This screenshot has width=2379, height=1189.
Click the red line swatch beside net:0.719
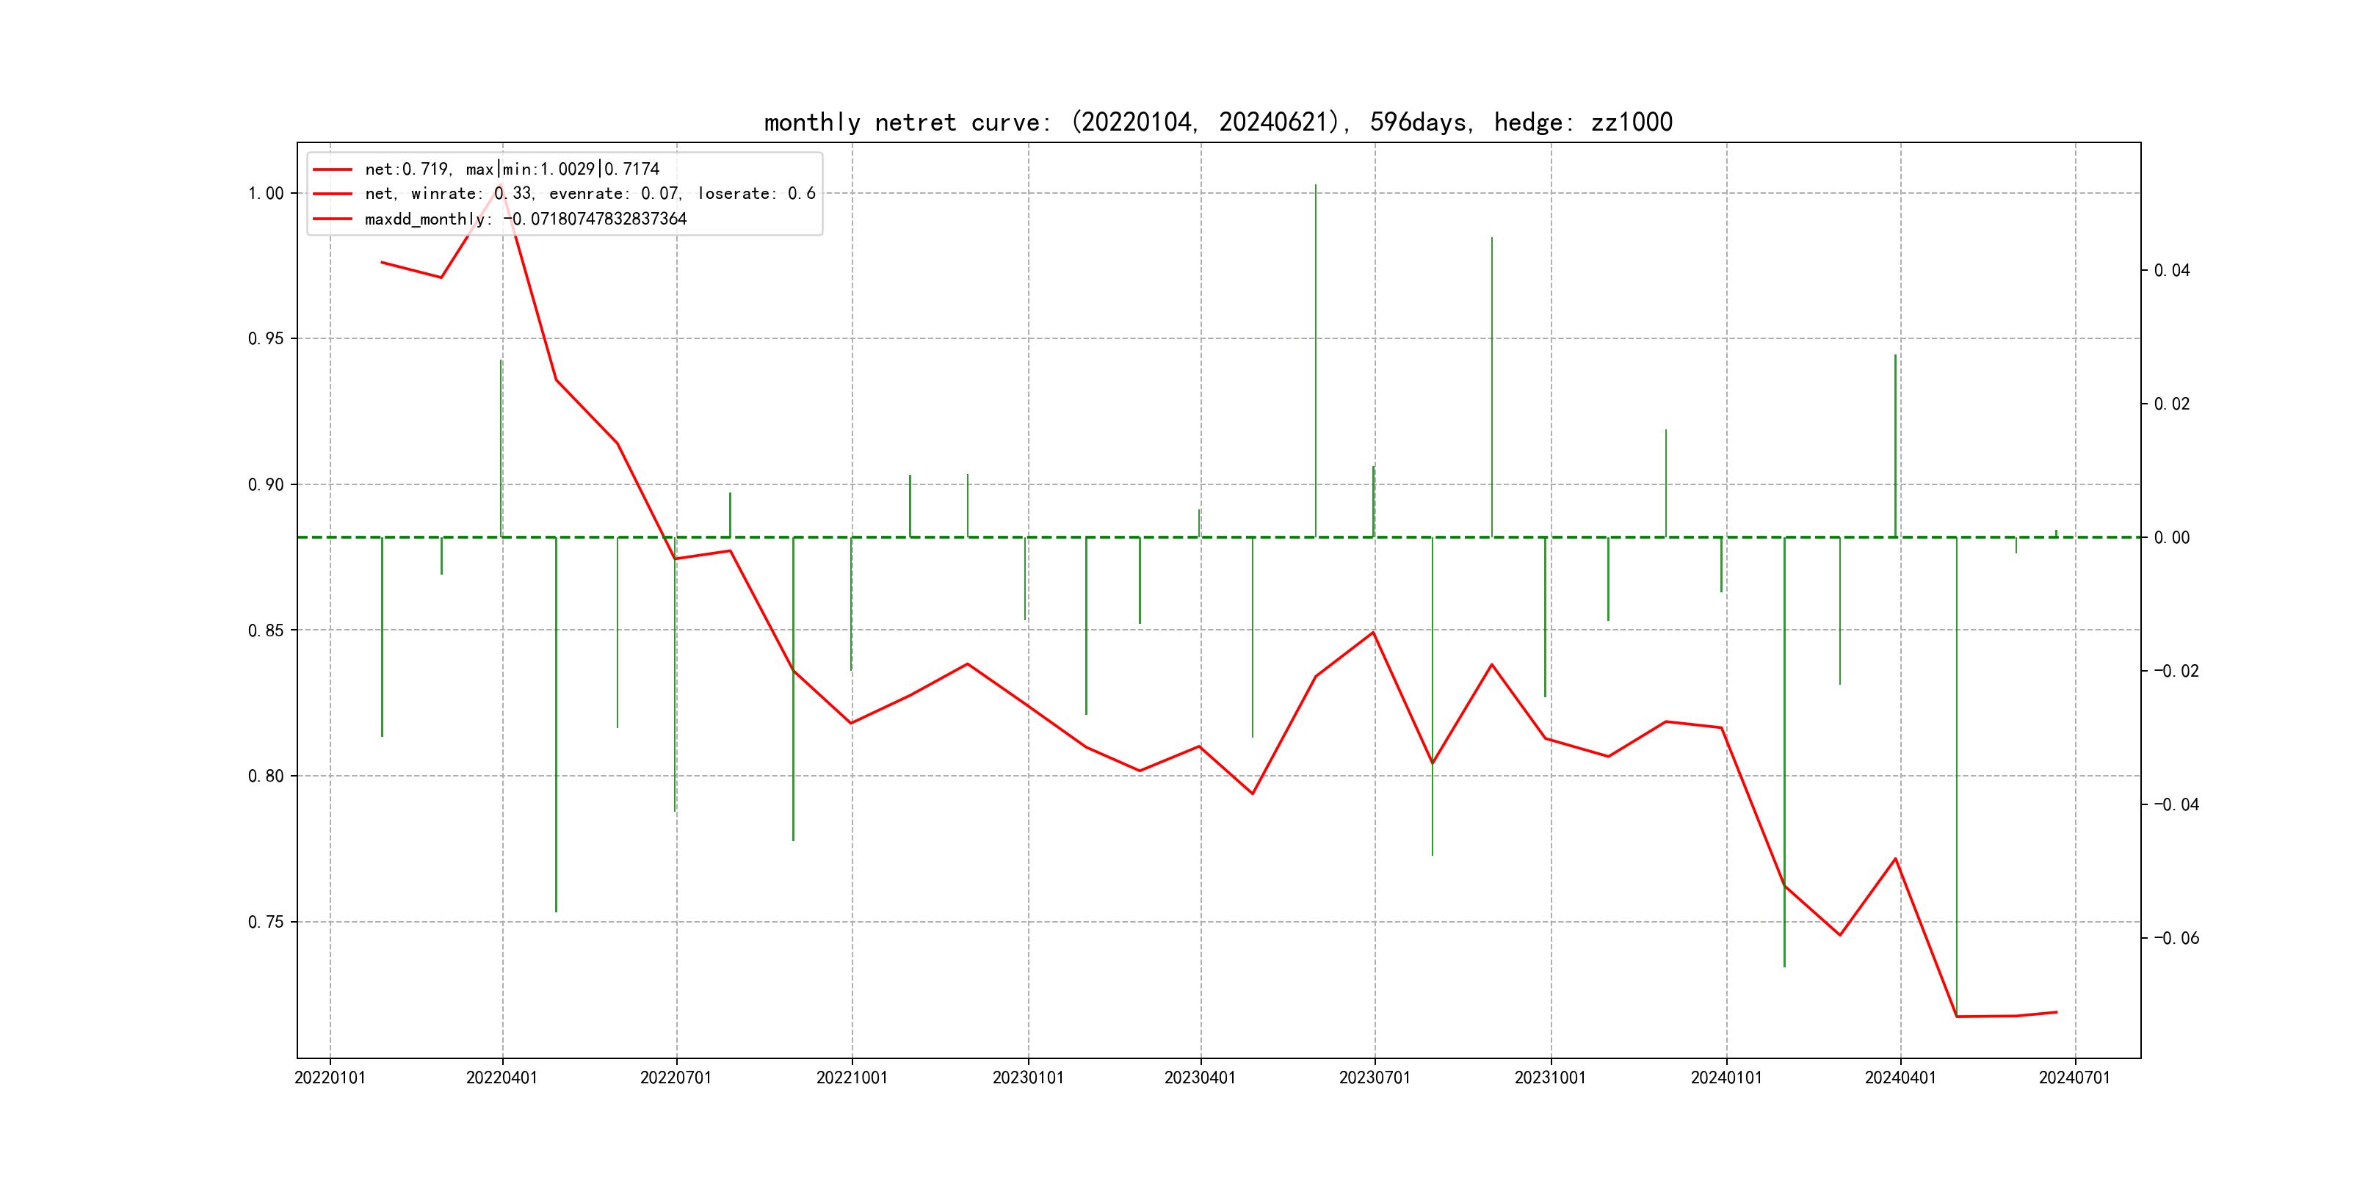(x=333, y=169)
